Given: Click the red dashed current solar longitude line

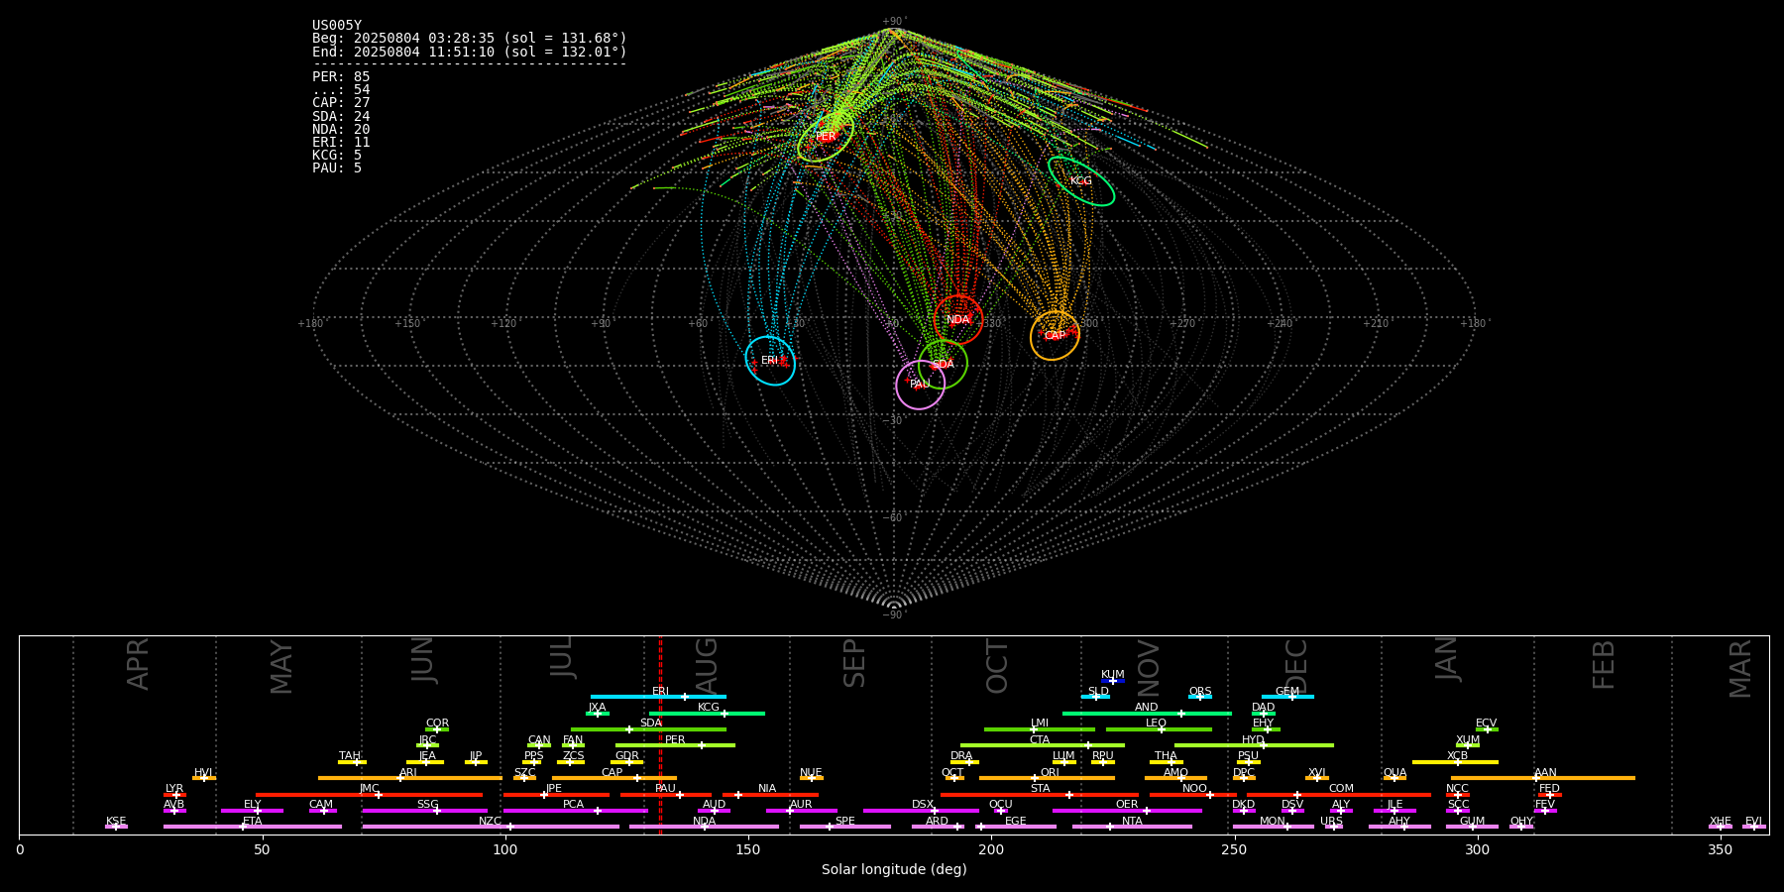Looking at the screenshot, I should (660, 734).
